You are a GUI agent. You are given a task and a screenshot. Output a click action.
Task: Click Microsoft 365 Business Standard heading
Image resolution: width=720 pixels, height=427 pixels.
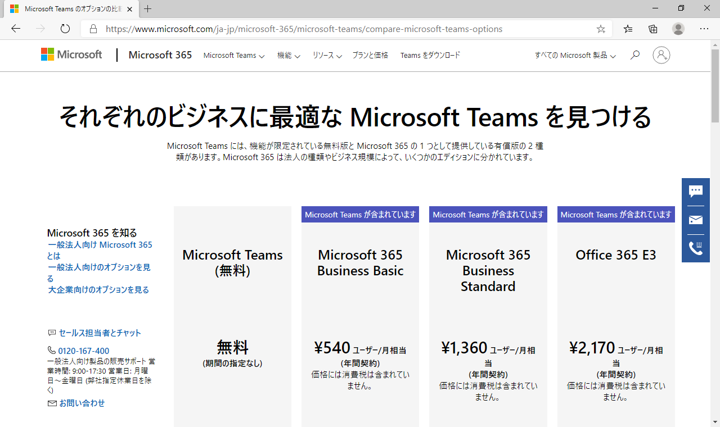click(x=488, y=271)
